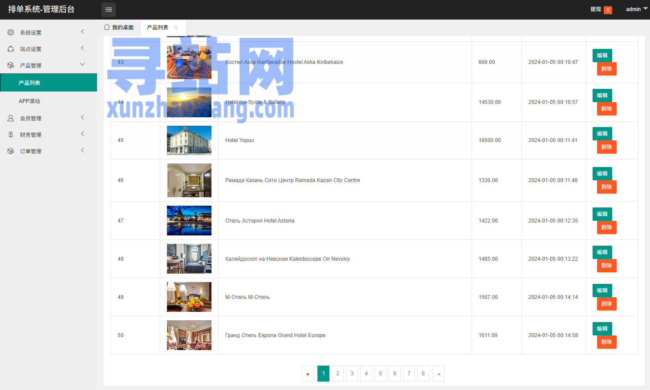Click the 系统设置 gear icon

pyautogui.click(x=11, y=32)
